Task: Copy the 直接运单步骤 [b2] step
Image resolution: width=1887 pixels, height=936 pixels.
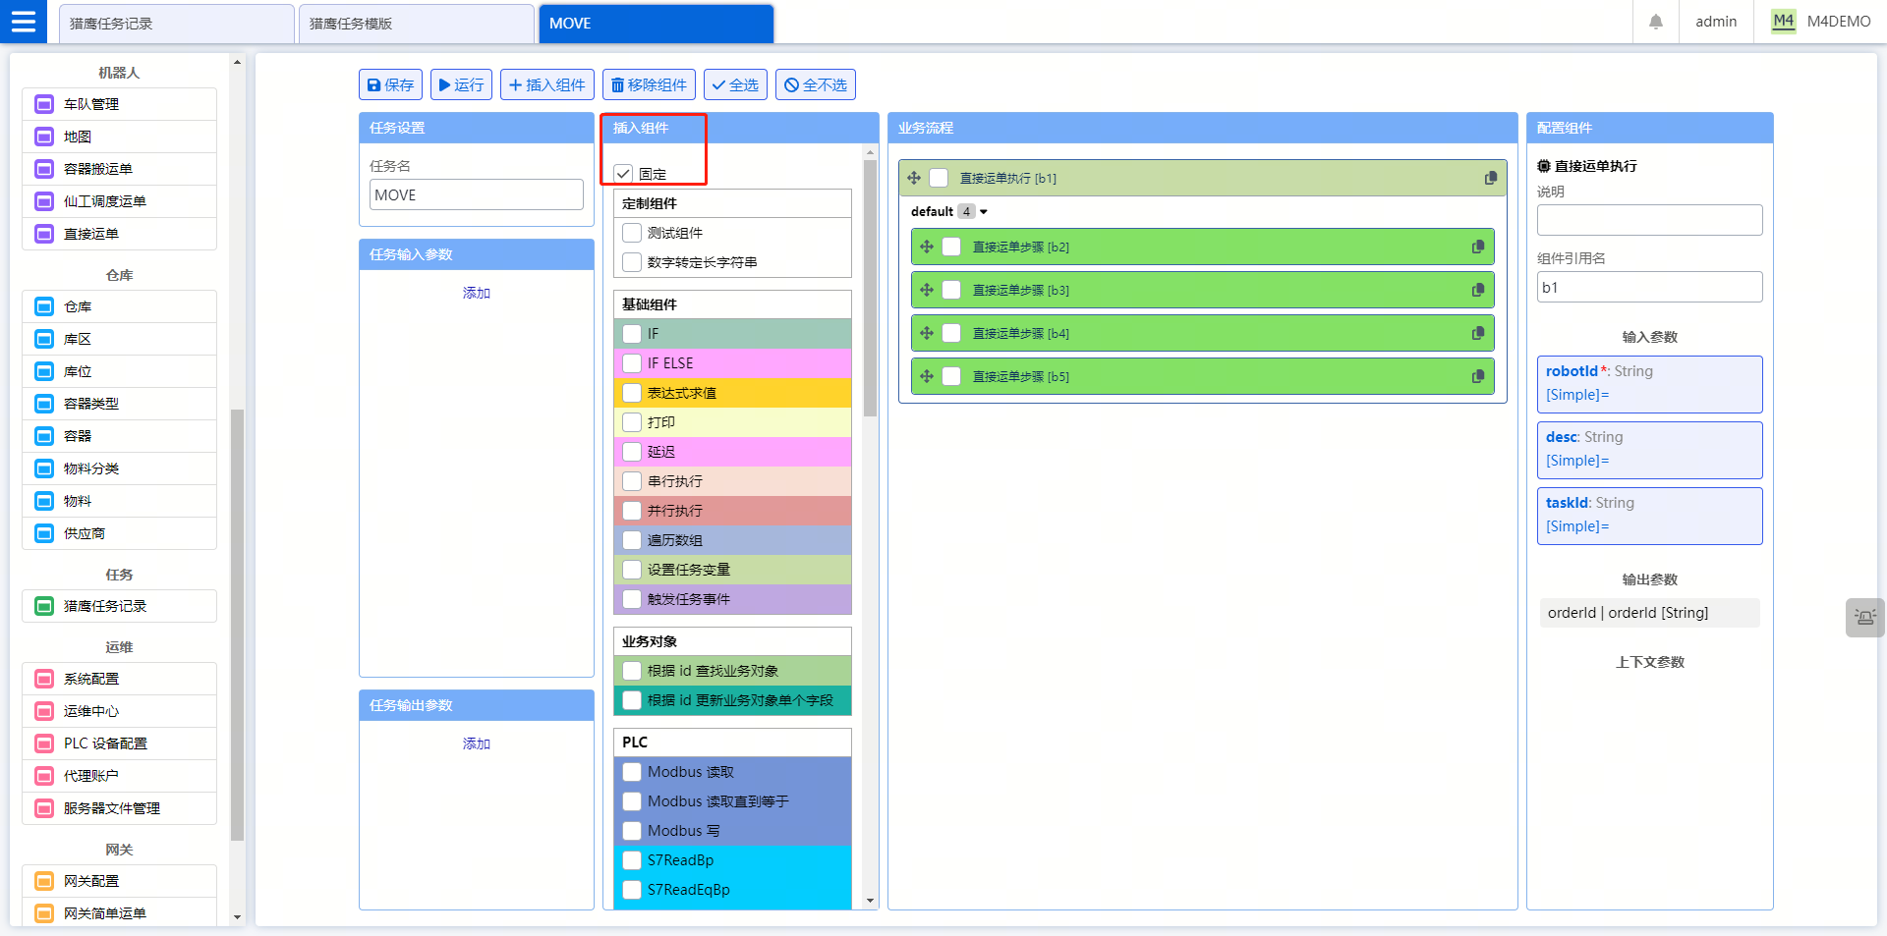Action: [x=1478, y=247]
